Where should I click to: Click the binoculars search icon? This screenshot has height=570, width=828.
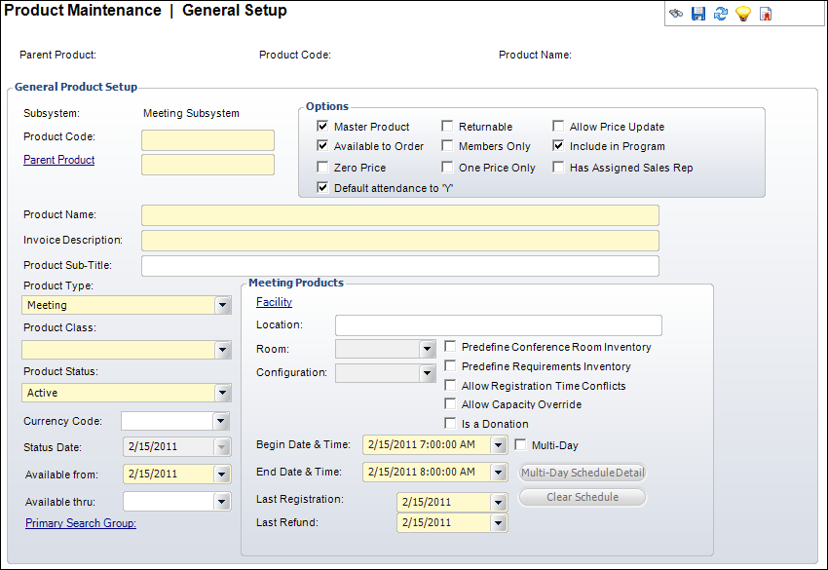click(x=676, y=14)
